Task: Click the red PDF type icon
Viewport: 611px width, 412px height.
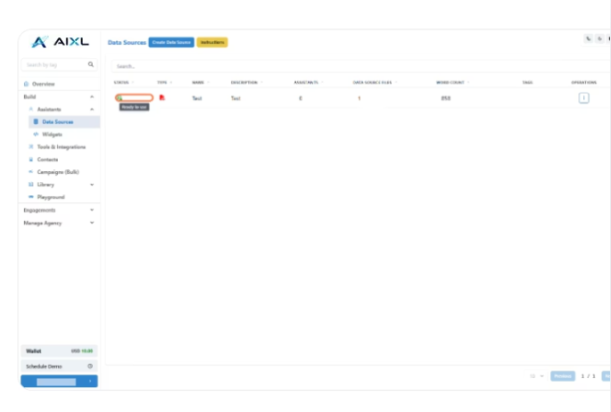Action: pyautogui.click(x=162, y=98)
